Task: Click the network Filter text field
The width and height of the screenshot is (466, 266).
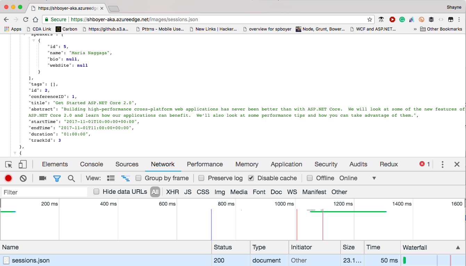Action: [44, 192]
